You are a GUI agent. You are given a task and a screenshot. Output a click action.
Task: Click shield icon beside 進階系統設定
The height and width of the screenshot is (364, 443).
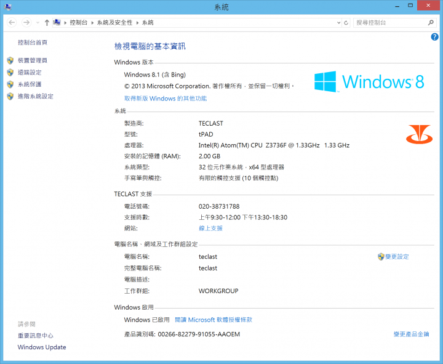10,97
